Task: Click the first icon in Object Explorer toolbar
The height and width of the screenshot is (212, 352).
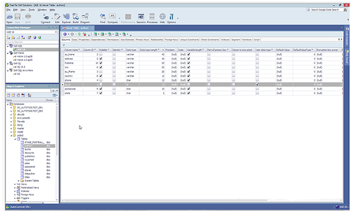Action: click(x=9, y=95)
